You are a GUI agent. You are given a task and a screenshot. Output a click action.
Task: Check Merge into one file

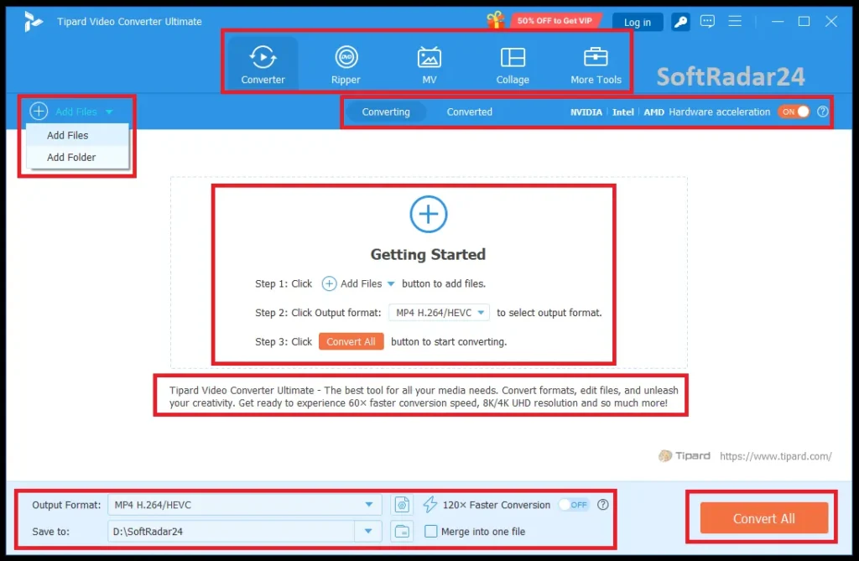(430, 531)
